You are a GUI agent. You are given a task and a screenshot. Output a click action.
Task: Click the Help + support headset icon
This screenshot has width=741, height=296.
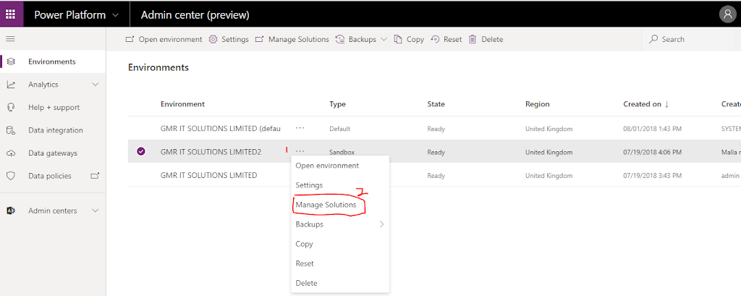tap(12, 107)
